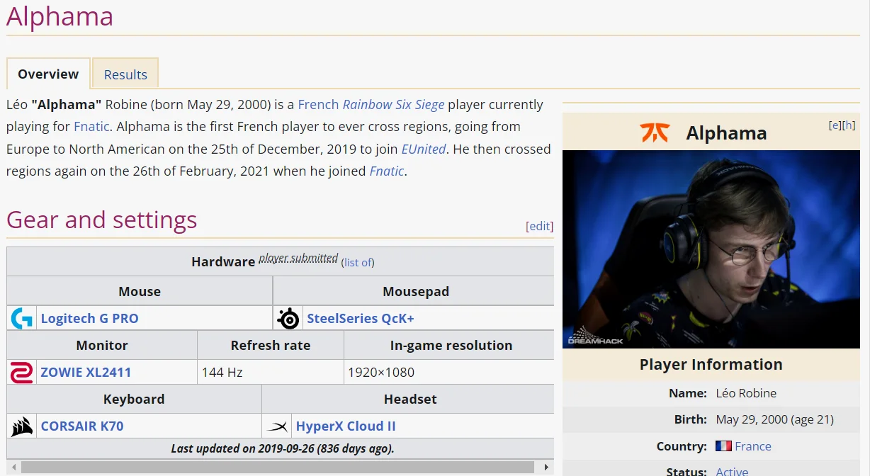Click the '1920×1080' resolution cell

(x=449, y=373)
